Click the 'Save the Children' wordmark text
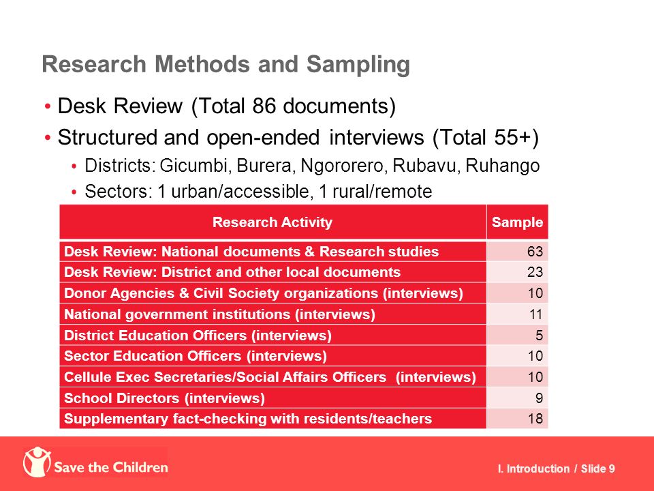654x491 pixels. [x=111, y=466]
